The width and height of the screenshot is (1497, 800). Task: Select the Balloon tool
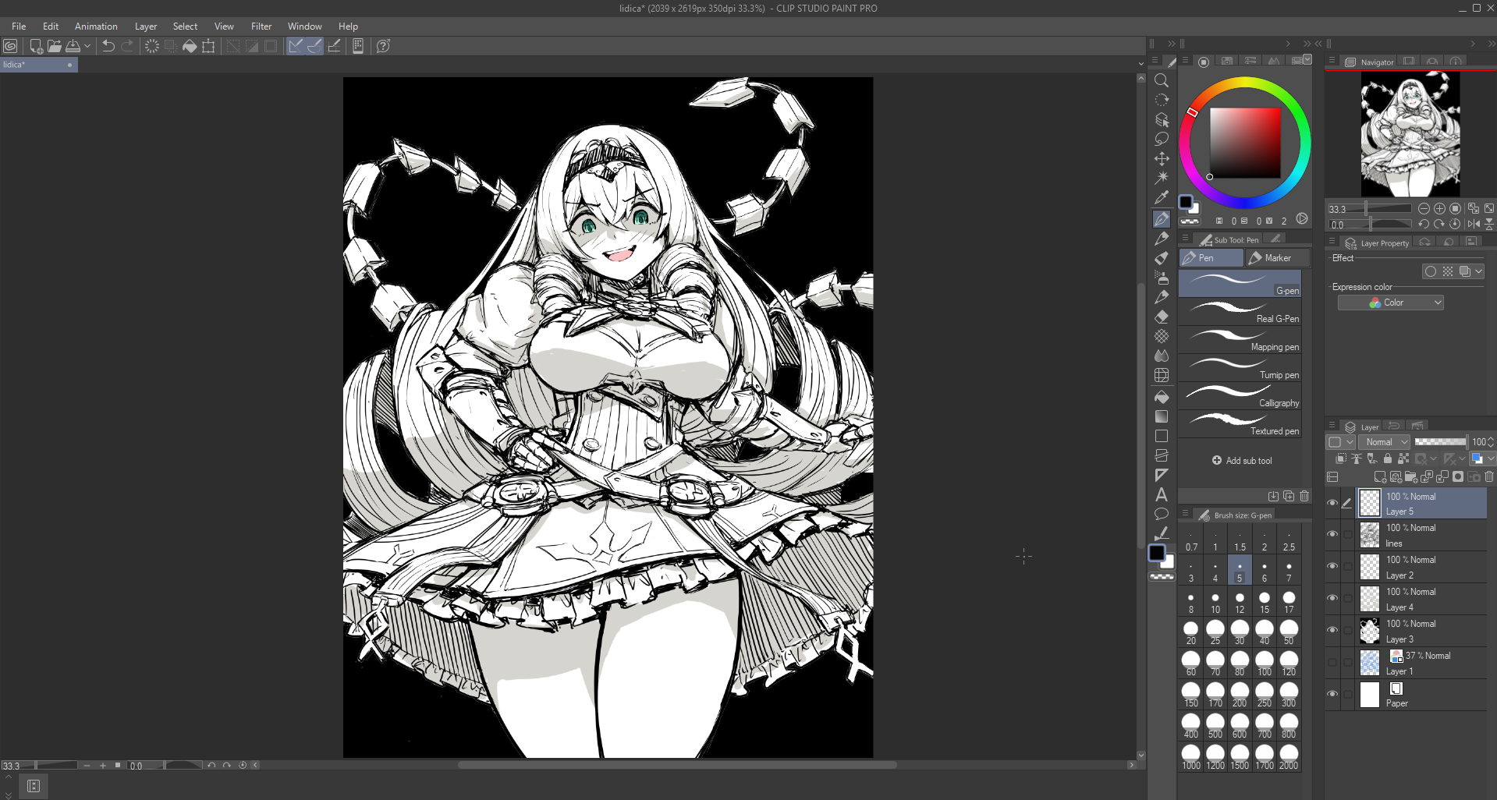point(1162,514)
